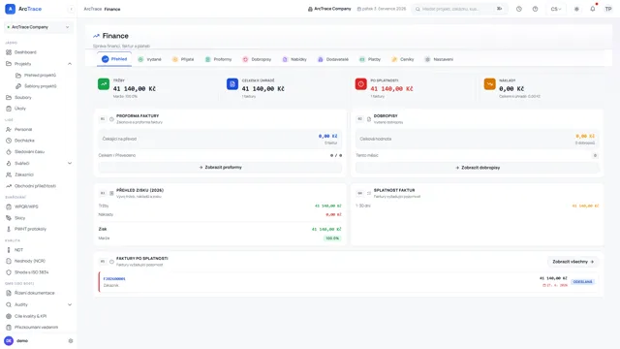Switch to the Dobropisy tab
This screenshot has width=620, height=349.
click(257, 59)
